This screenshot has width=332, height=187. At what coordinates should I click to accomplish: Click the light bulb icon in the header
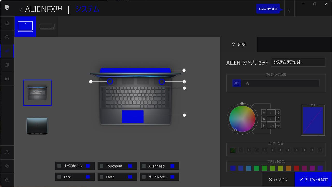[x=289, y=10]
